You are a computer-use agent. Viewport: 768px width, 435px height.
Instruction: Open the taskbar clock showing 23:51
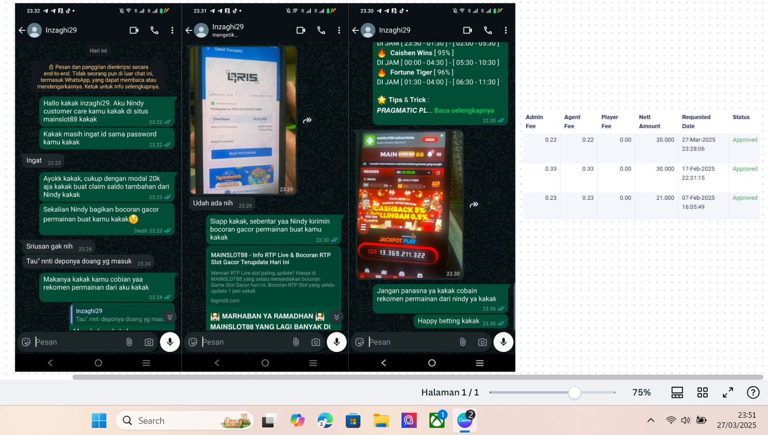click(737, 420)
